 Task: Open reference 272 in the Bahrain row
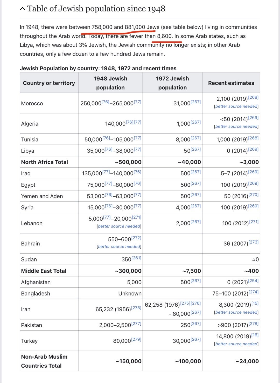136,238
